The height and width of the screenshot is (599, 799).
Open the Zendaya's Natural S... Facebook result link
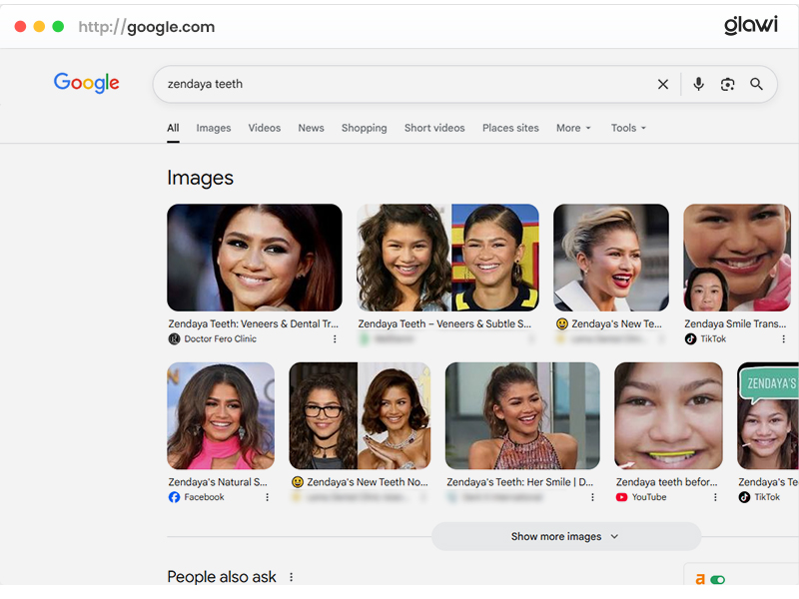click(217, 482)
